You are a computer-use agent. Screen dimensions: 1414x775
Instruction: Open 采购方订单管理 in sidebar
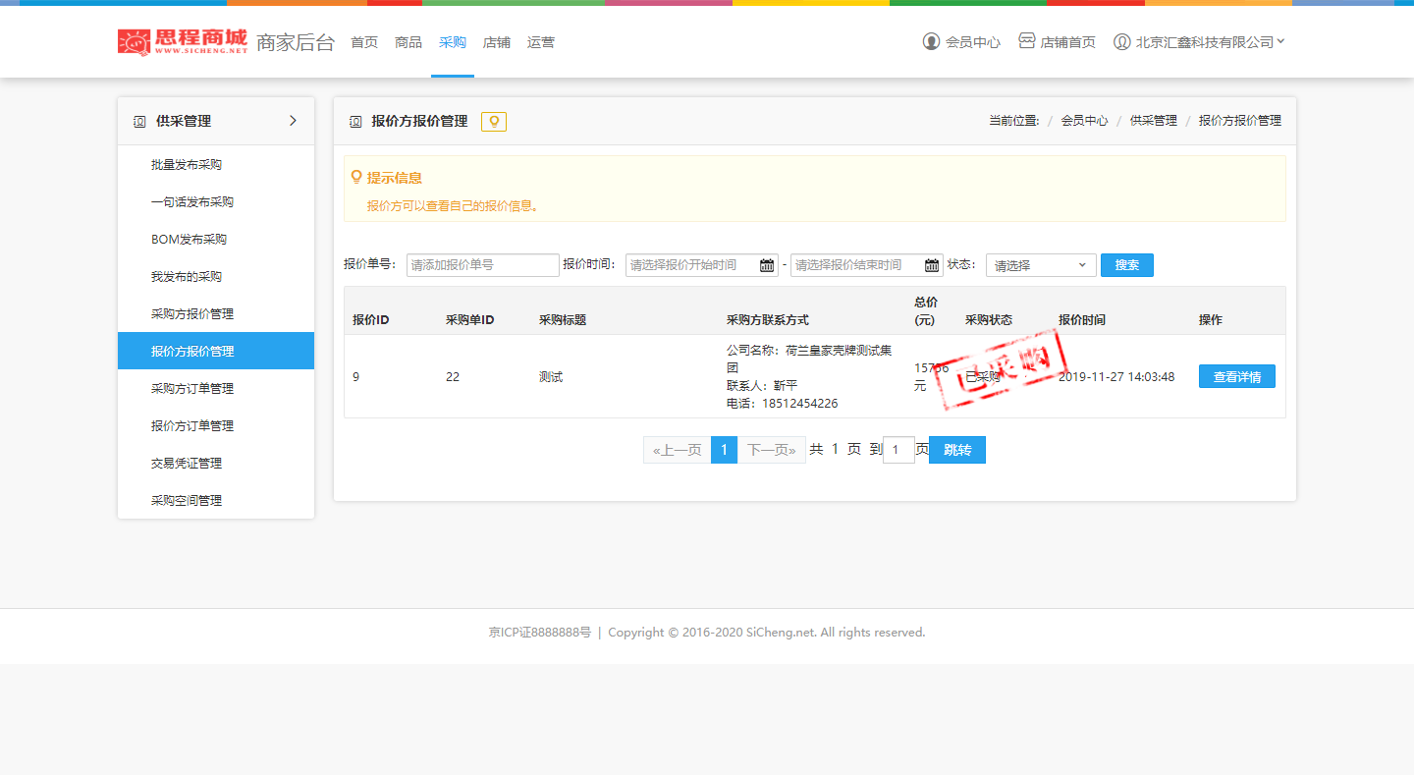pos(216,389)
